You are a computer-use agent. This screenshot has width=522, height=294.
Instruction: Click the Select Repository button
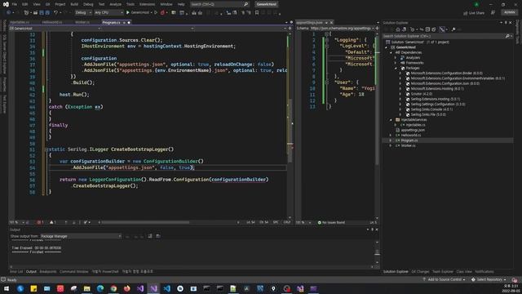coord(489,279)
